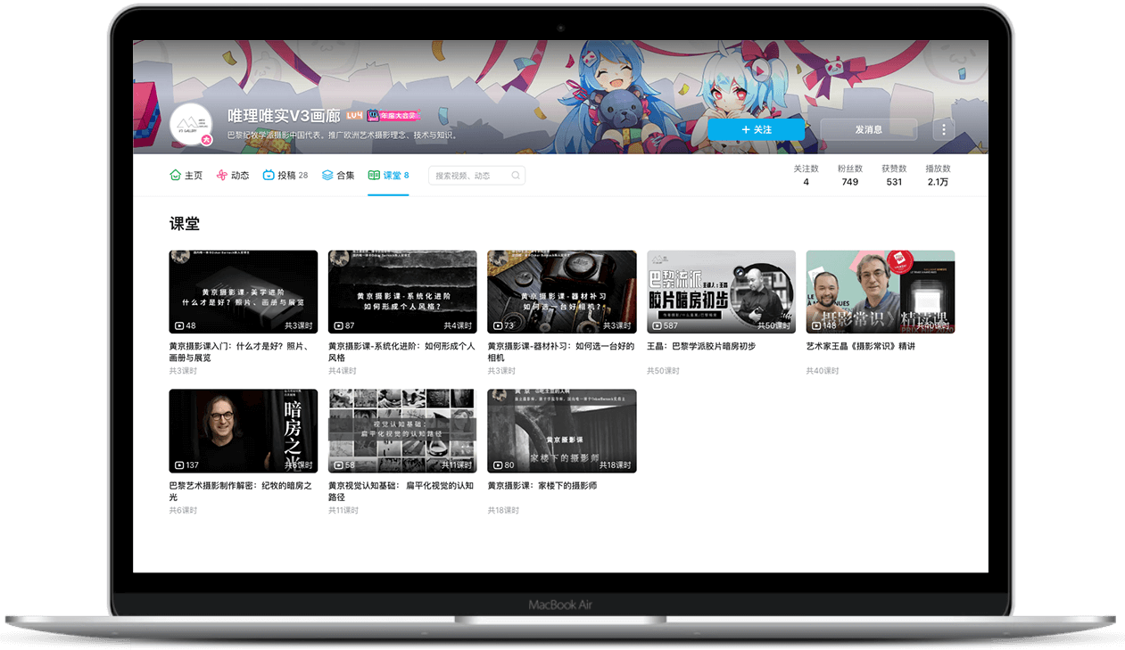Screen dimensions: 1125x650
Task: Open the 动态 pinwheel icon tab
Action: pyautogui.click(x=222, y=176)
